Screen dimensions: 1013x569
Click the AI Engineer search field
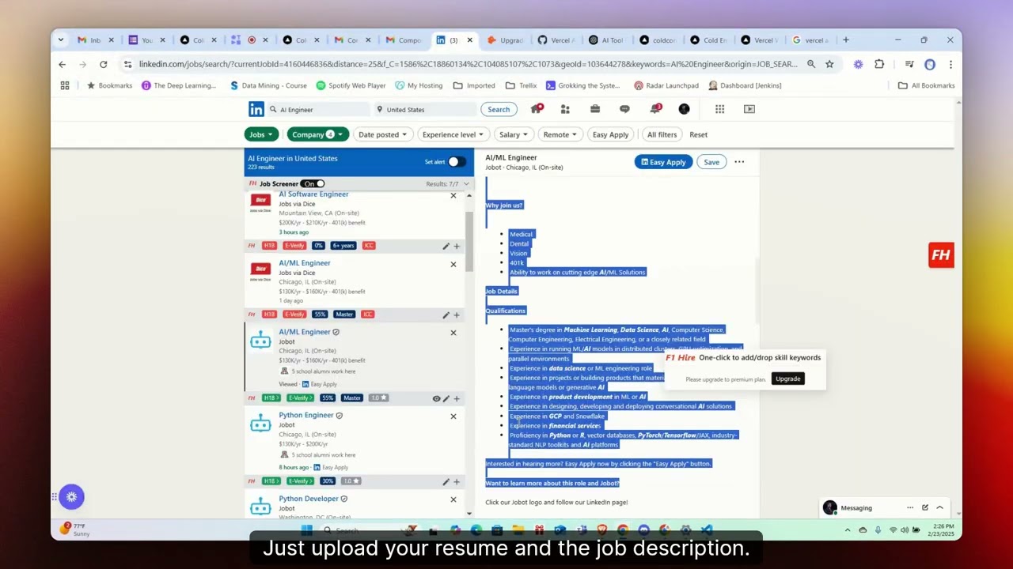318,110
